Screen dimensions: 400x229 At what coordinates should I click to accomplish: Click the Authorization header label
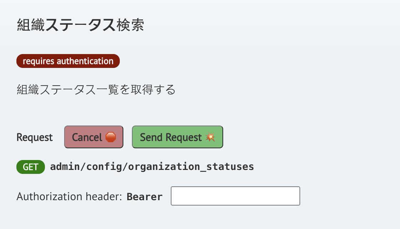click(70, 196)
